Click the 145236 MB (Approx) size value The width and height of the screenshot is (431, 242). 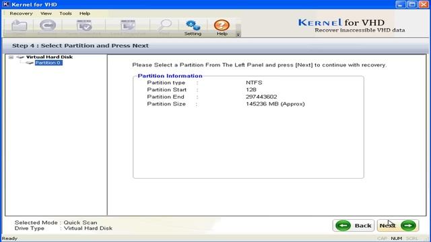[275, 104]
